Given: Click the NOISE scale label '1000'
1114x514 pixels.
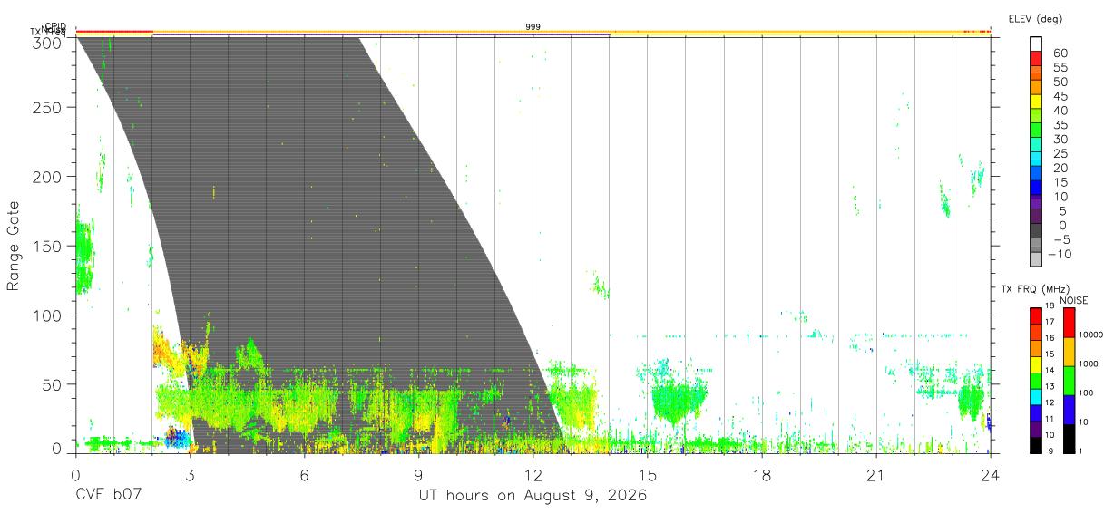Looking at the screenshot, I should [1088, 364].
